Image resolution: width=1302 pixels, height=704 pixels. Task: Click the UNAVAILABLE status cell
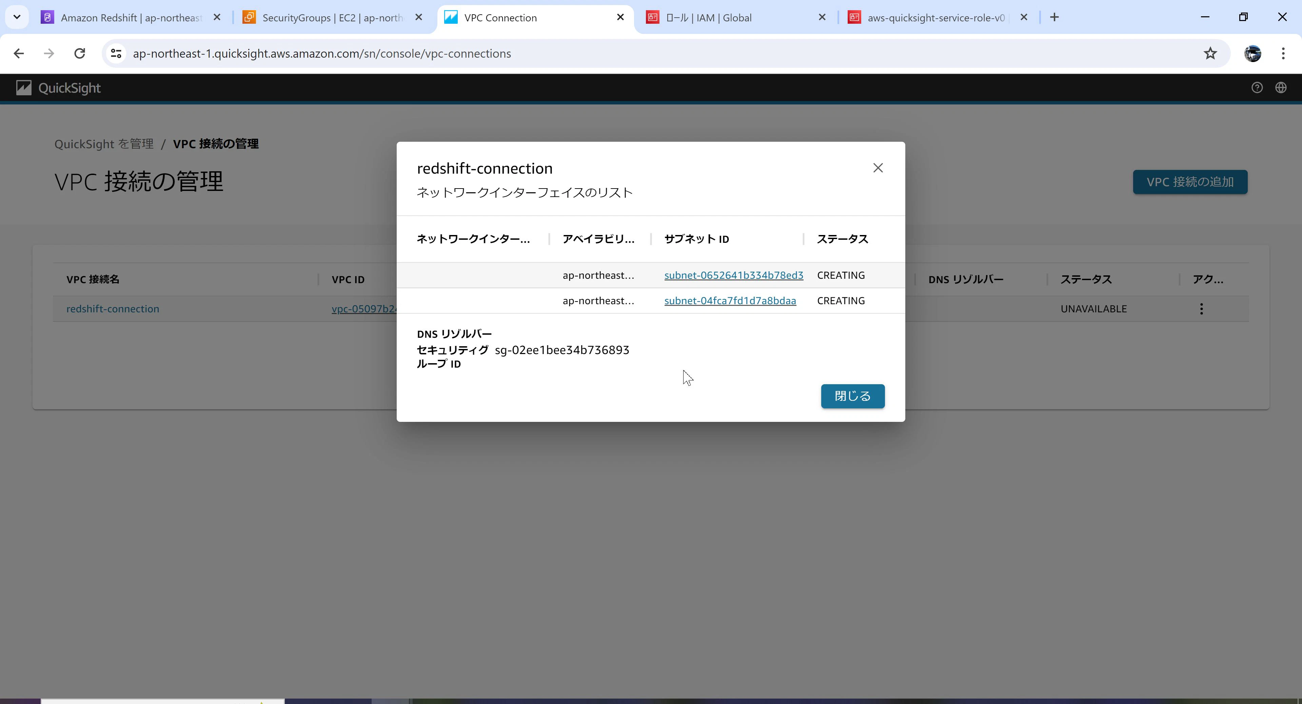[x=1094, y=309]
